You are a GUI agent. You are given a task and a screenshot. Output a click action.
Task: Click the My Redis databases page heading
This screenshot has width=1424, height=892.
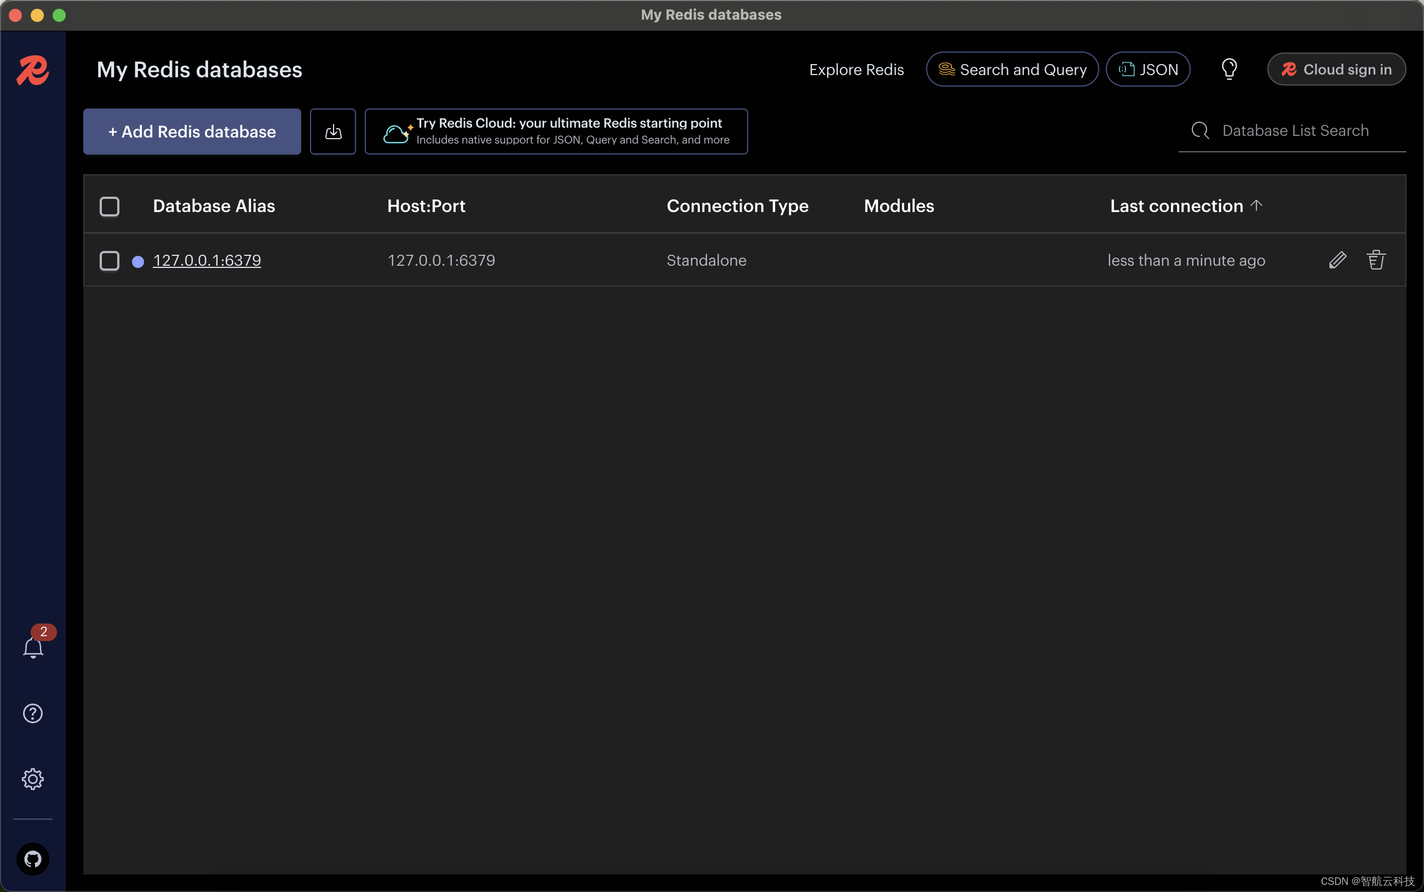pyautogui.click(x=199, y=70)
